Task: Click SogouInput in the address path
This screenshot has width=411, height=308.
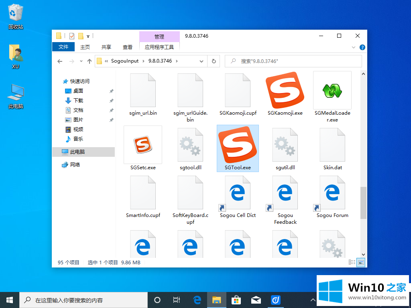Action: click(x=125, y=61)
